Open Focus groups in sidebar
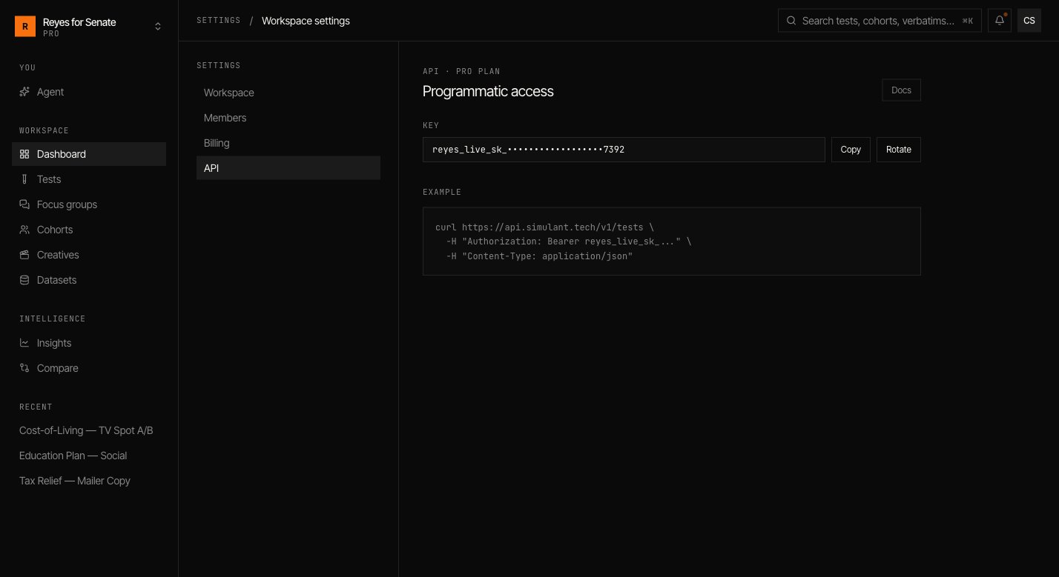1059x577 pixels. 89,204
